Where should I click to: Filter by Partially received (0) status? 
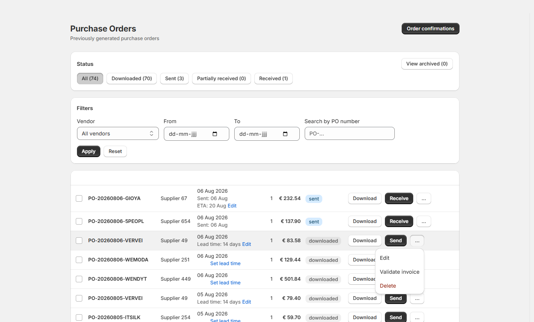(x=222, y=79)
